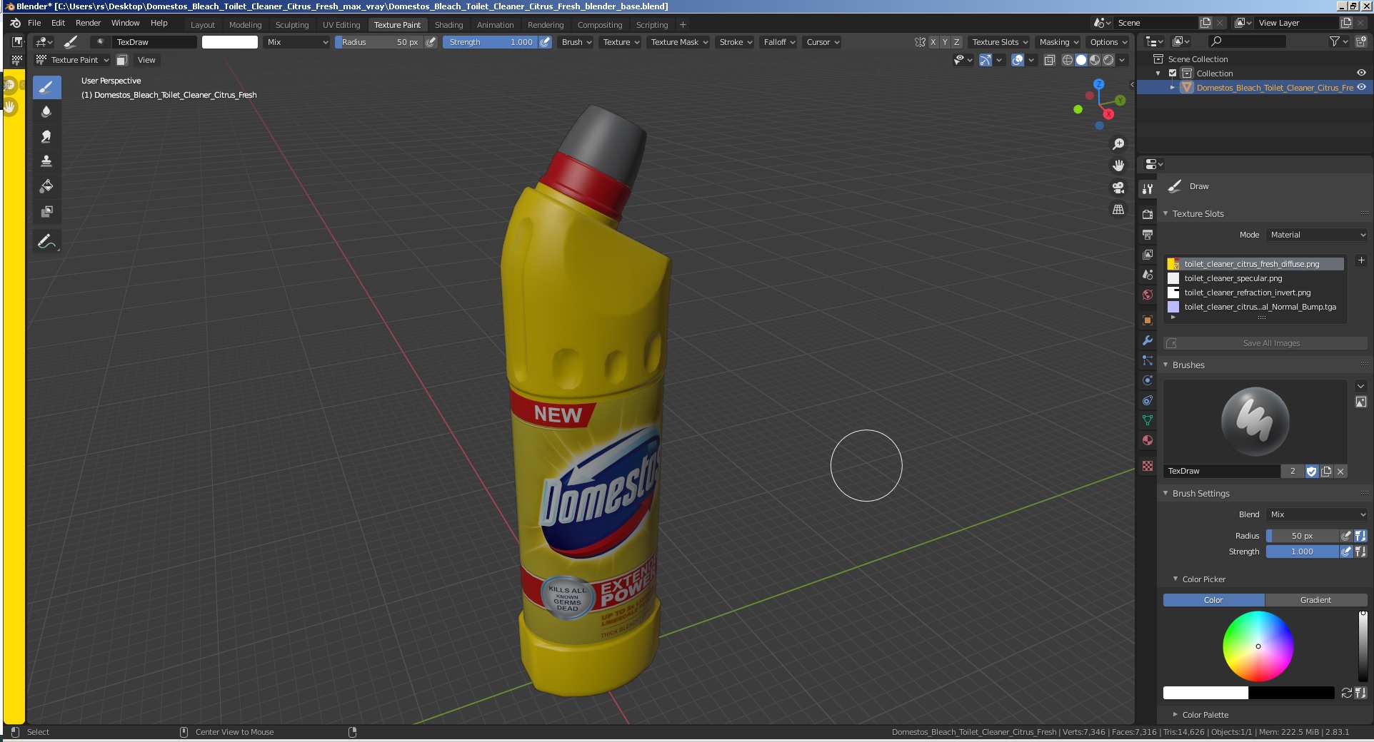Open the Texture Paint mode dropdown

point(73,60)
